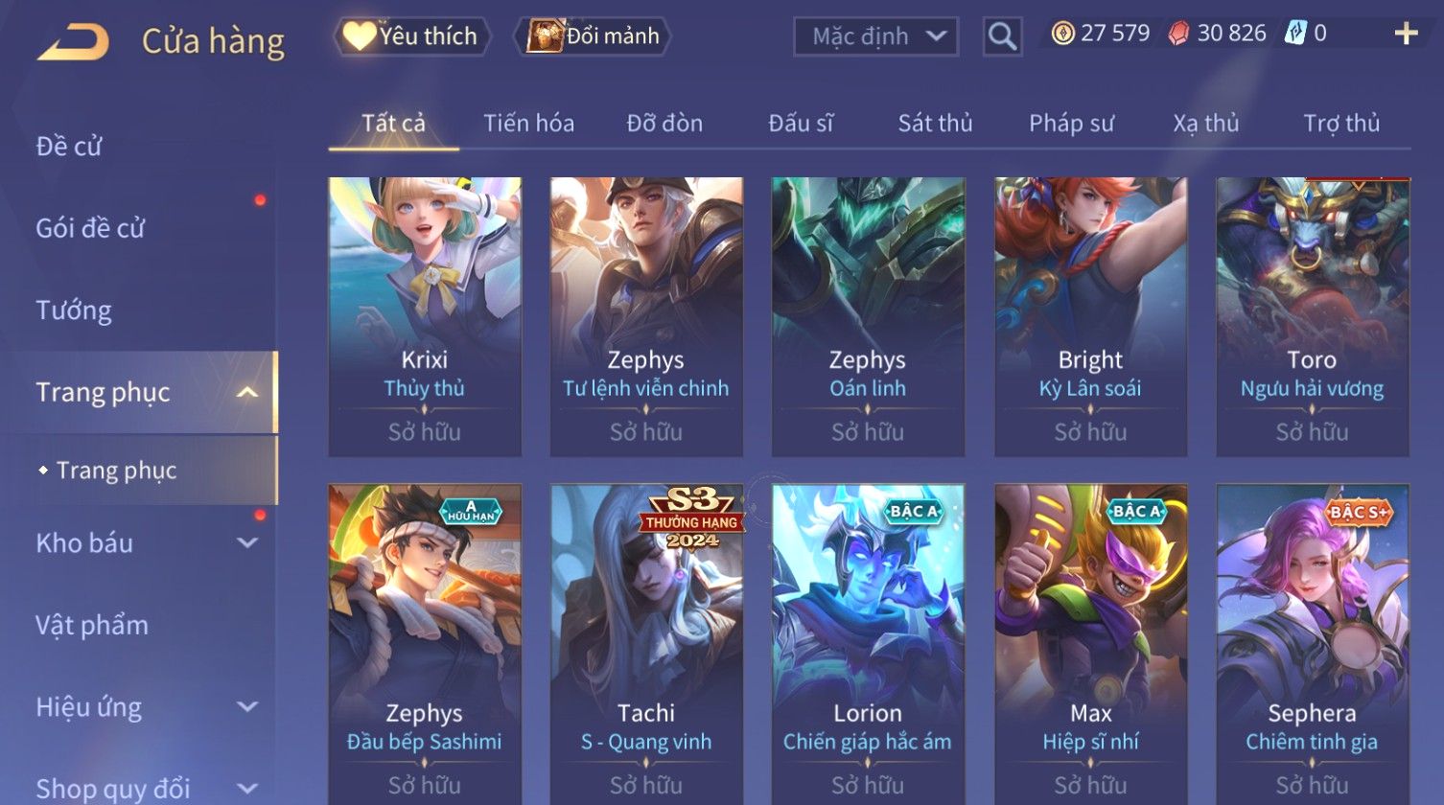Select the Krixi Thủy thủ skin card
This screenshot has width=1444, height=805.
[425, 316]
